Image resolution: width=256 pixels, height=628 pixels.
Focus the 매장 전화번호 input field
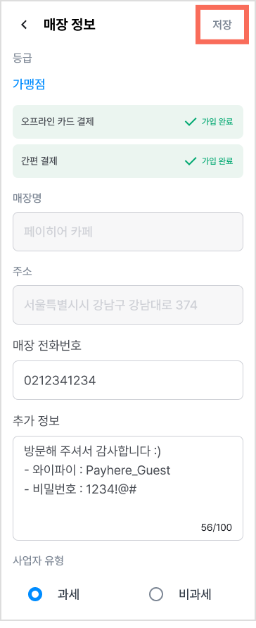coord(128,380)
